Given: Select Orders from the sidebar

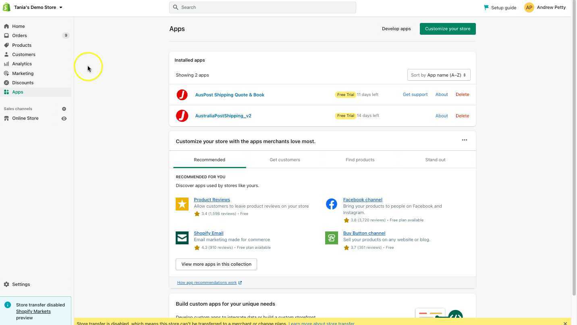Looking at the screenshot, I should [x=19, y=35].
